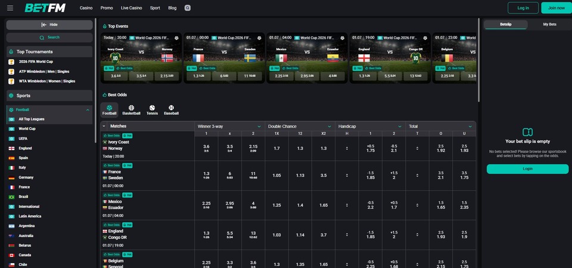The height and width of the screenshot is (268, 572).
Task: Open the World Cup league link
Action: [x=27, y=129]
